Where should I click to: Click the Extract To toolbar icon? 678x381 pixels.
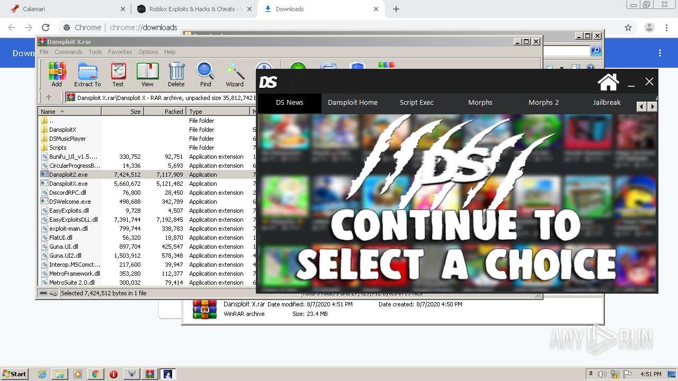pos(87,75)
